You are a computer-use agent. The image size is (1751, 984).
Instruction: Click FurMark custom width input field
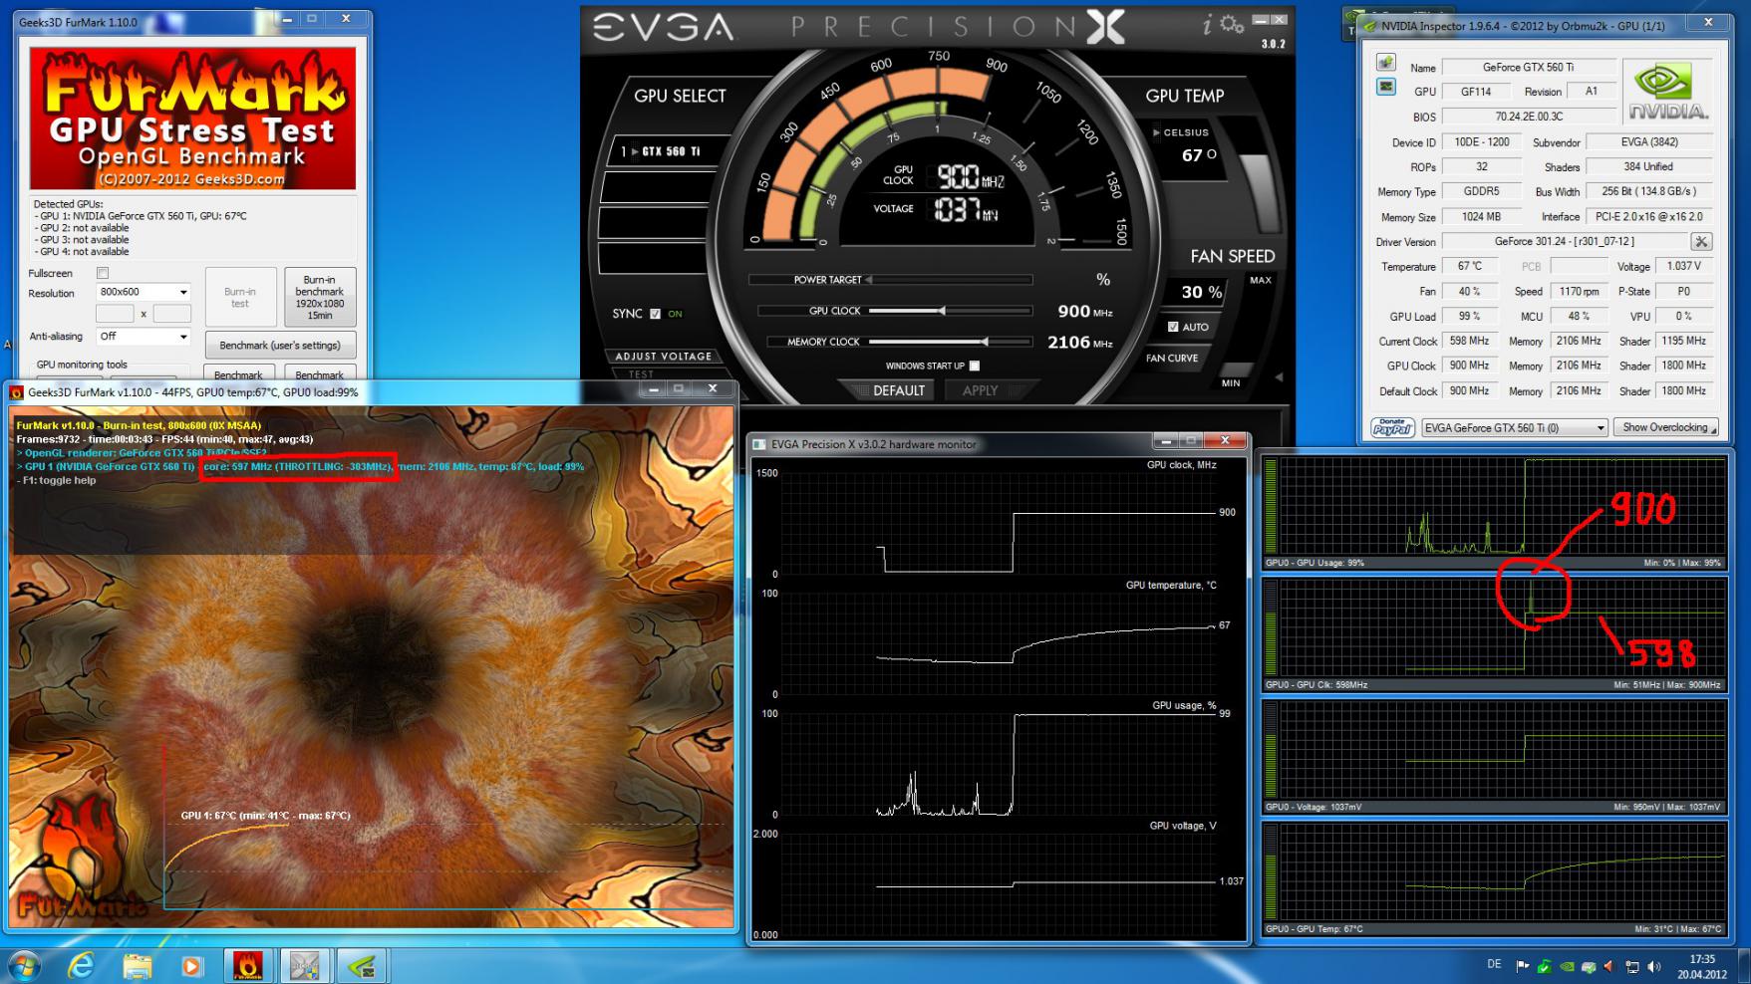115,314
